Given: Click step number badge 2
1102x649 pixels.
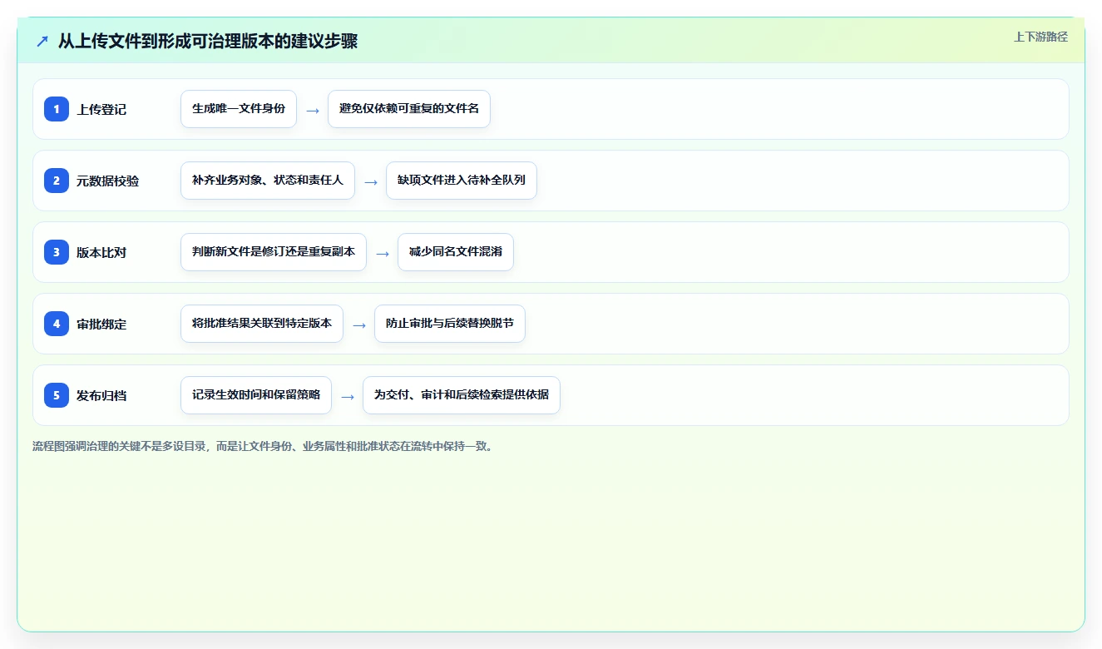Looking at the screenshot, I should point(57,181).
